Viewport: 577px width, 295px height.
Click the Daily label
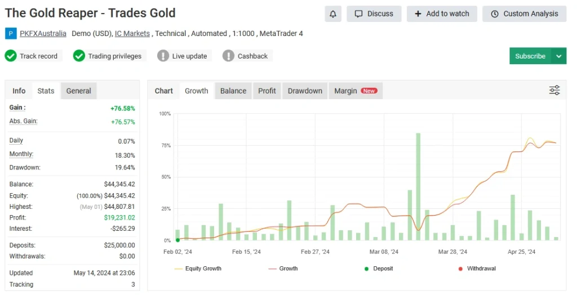pos(16,141)
